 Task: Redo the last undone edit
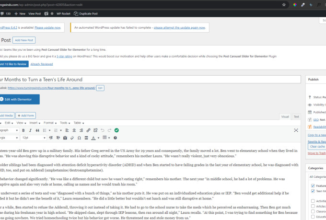tap(110, 130)
